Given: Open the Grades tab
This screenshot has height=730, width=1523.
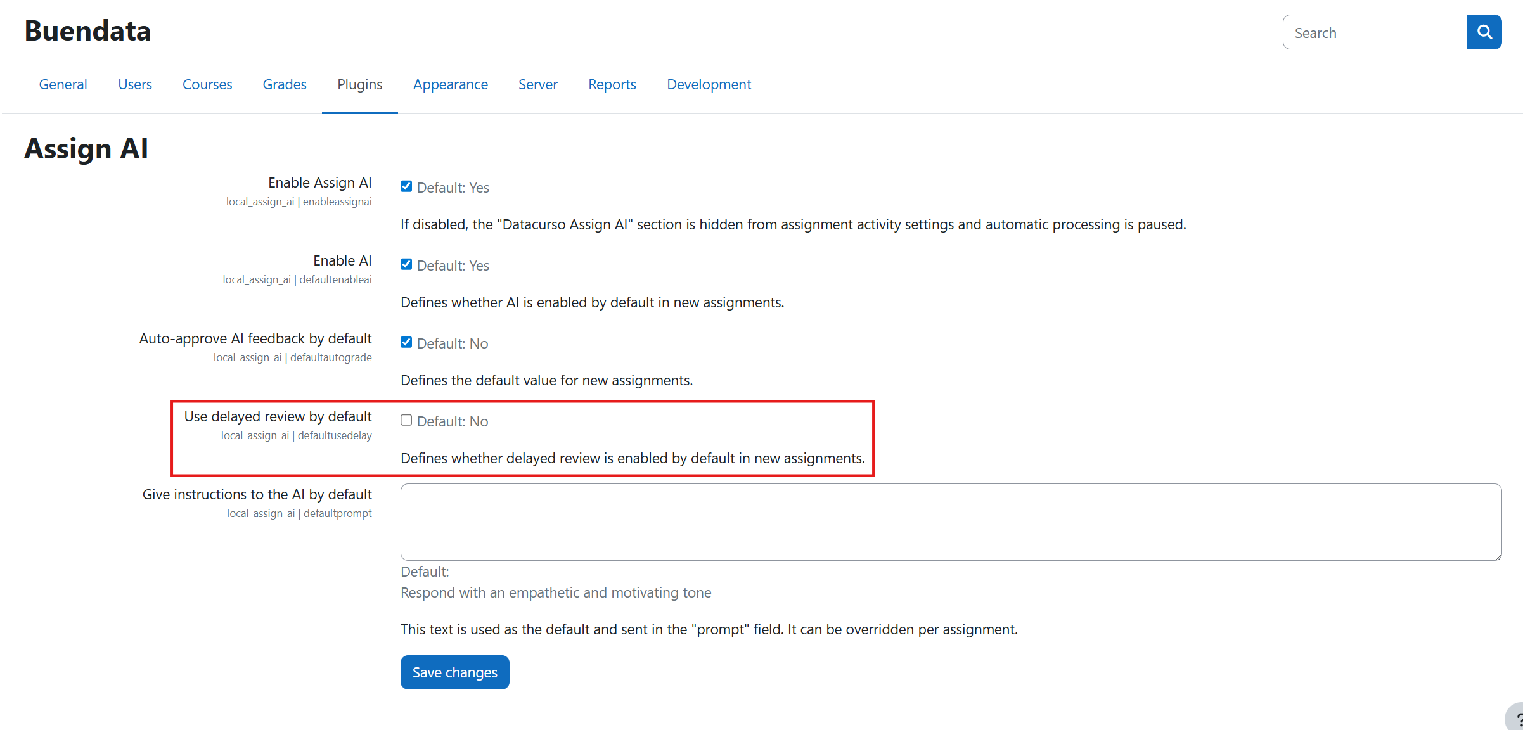Looking at the screenshot, I should tap(285, 84).
